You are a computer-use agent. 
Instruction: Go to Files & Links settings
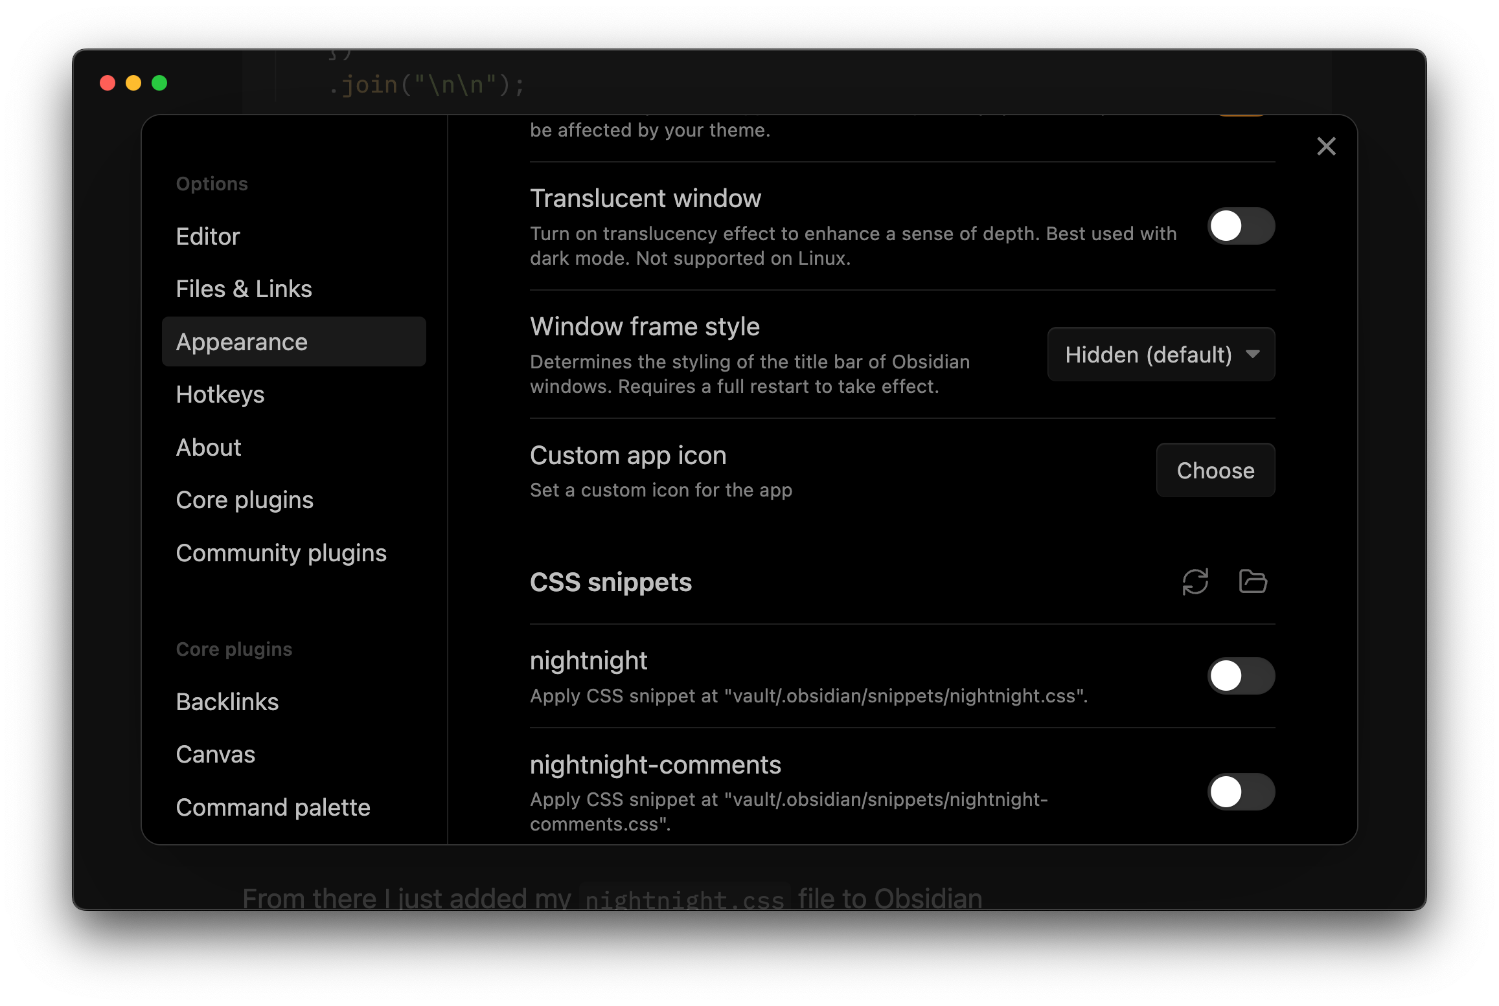(294, 289)
